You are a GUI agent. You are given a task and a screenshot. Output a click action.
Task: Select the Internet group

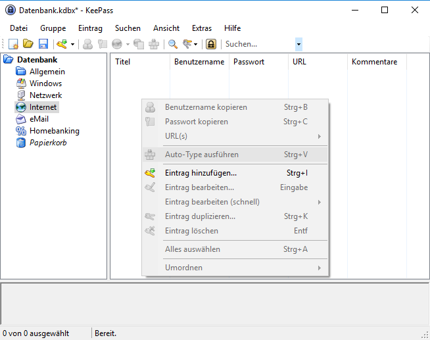click(43, 107)
